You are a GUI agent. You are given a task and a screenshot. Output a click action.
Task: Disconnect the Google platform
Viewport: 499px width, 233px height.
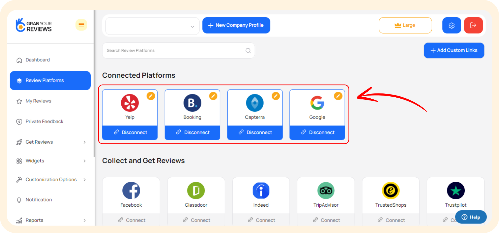317,133
